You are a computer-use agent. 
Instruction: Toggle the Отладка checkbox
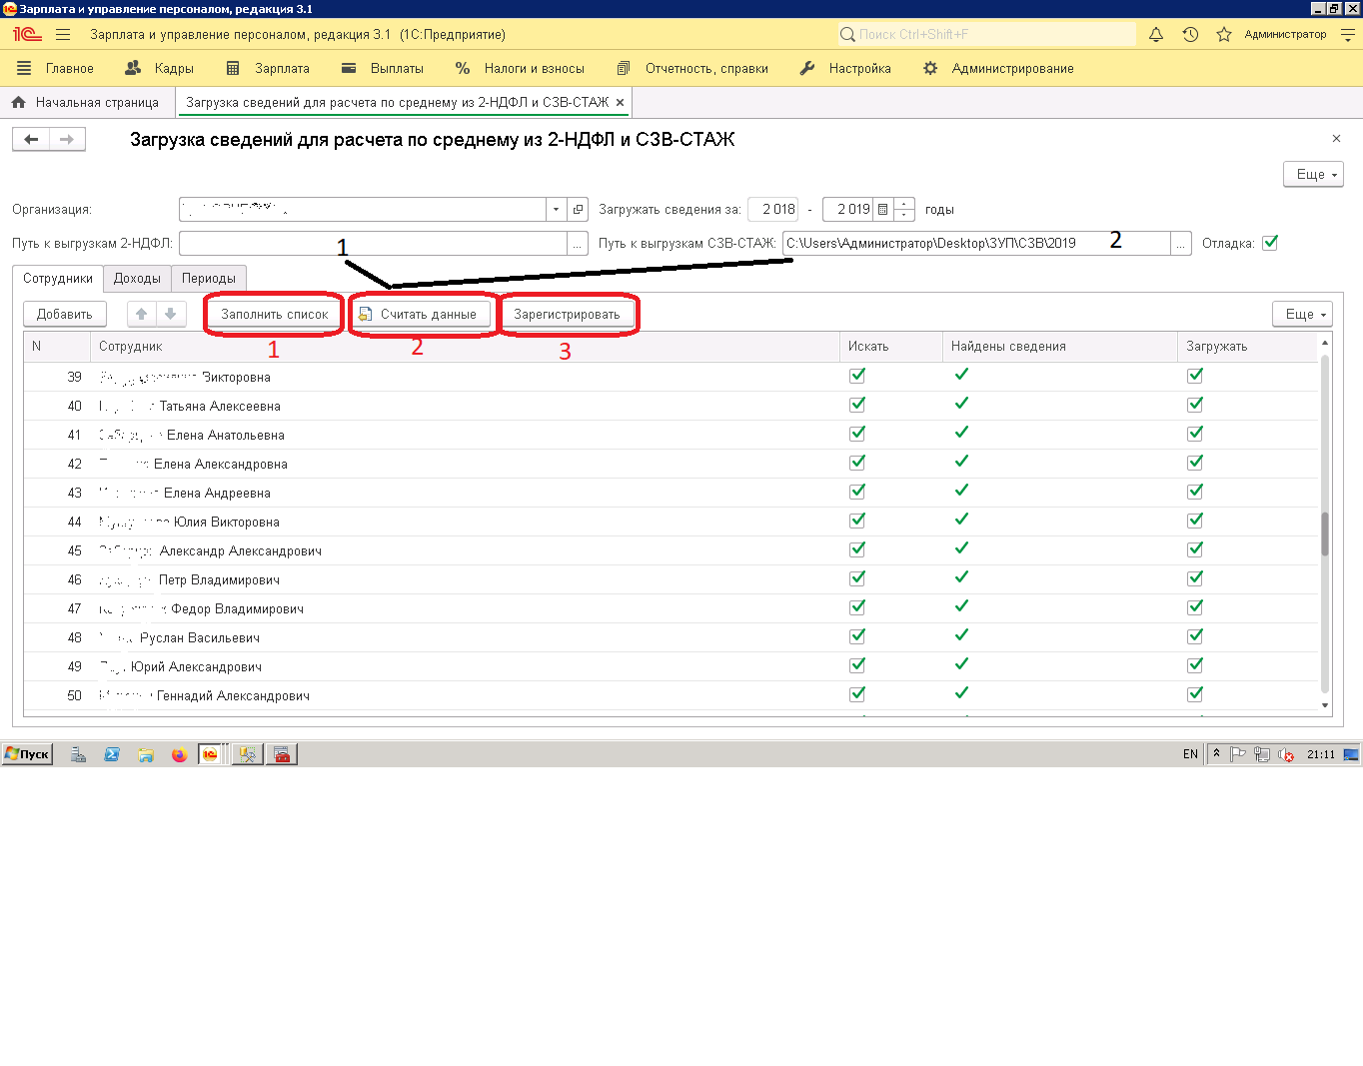click(x=1270, y=243)
